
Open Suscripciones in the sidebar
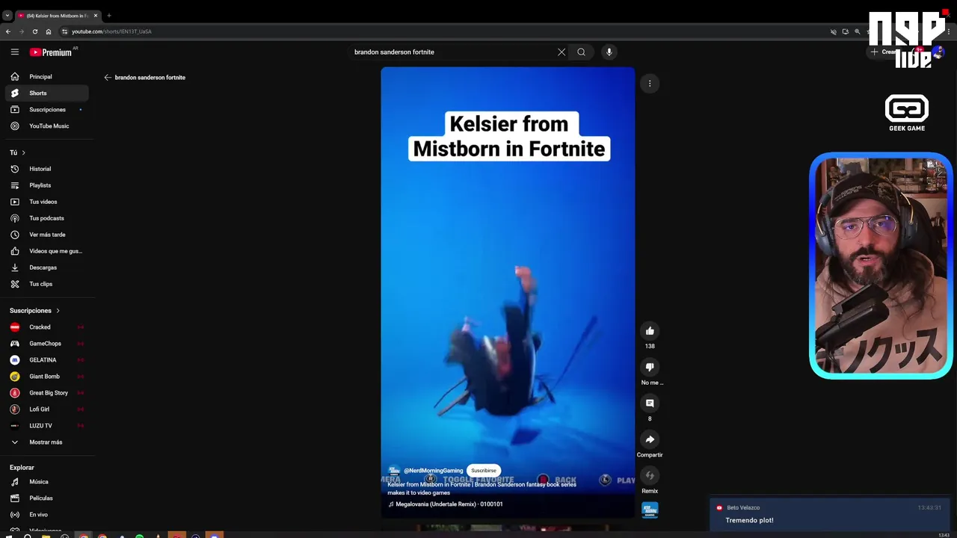pos(46,109)
